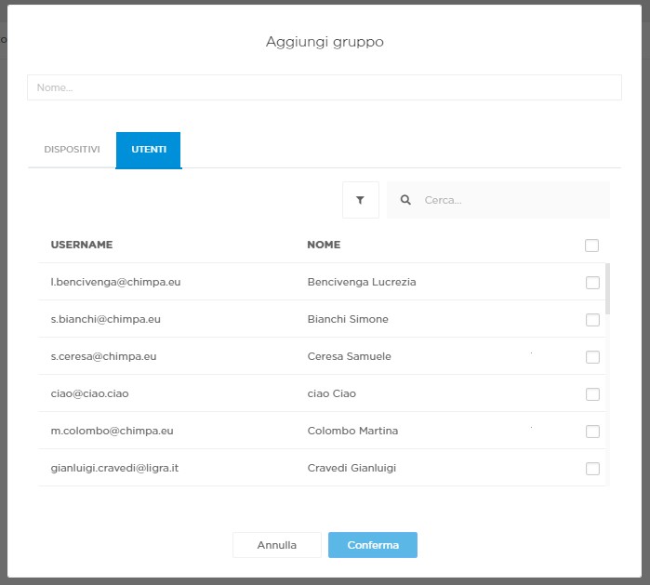This screenshot has height=585, width=650.
Task: Open the filter funnel icon button
Action: 360,200
